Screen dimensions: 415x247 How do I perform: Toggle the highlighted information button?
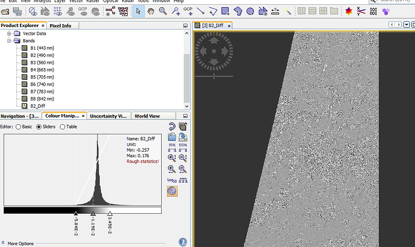[172, 191]
